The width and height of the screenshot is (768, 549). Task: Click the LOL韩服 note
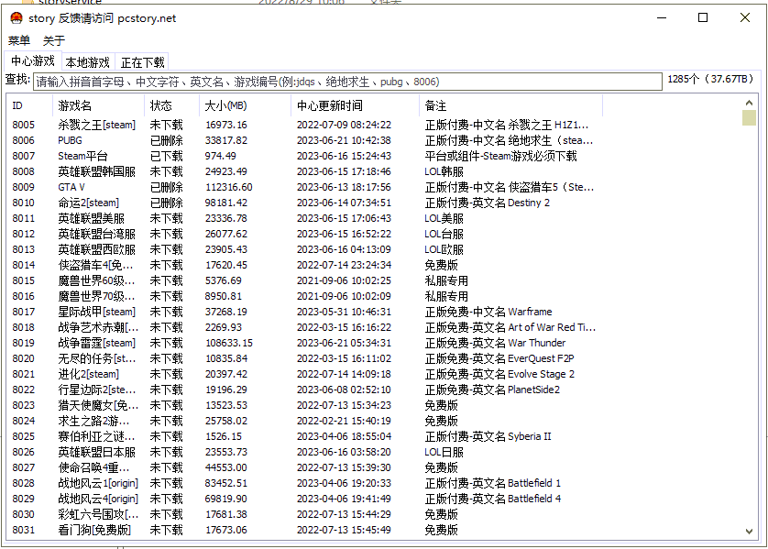[x=444, y=172]
